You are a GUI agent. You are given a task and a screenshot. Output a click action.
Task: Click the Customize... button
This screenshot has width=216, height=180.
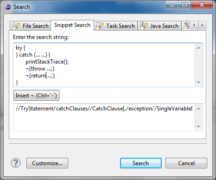click(47, 163)
